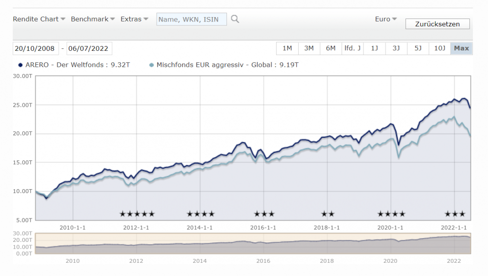Click the two-star rating near 2018
This screenshot has width=488, height=276.
[x=328, y=214]
